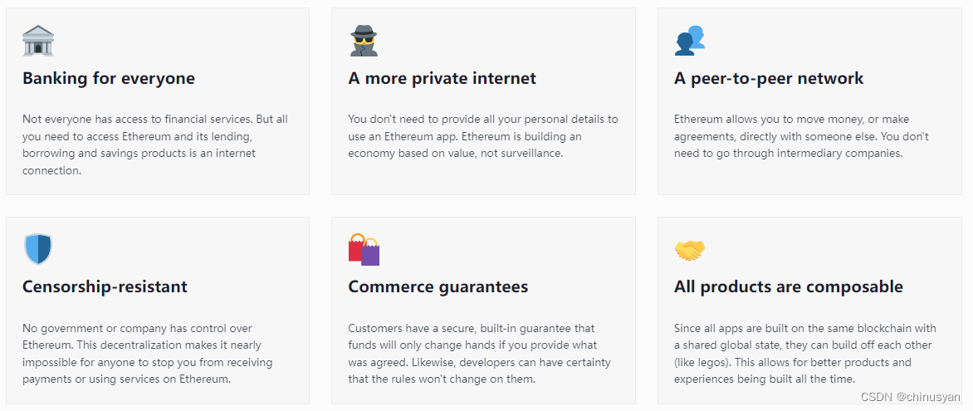Viewport: 973px width, 411px height.
Task: Click the two people silhouettes icon
Action: pyautogui.click(x=690, y=41)
